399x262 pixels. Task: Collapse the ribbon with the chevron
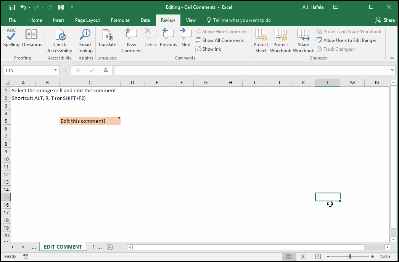[x=392, y=58]
